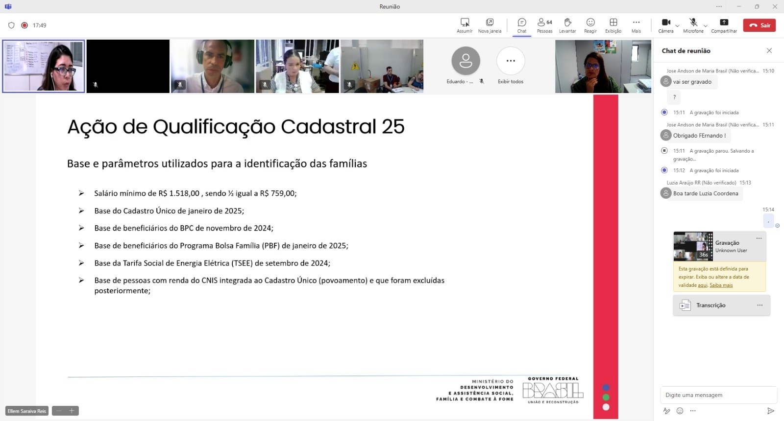Image resolution: width=784 pixels, height=421 pixels.
Task: Open emoji picker in chat compose box
Action: [680, 411]
